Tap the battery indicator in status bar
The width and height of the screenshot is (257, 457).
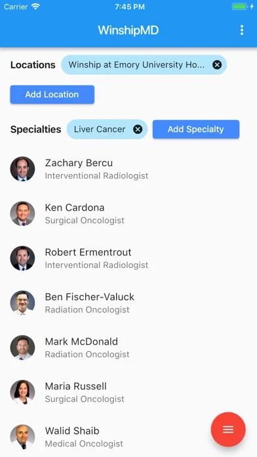click(x=239, y=7)
